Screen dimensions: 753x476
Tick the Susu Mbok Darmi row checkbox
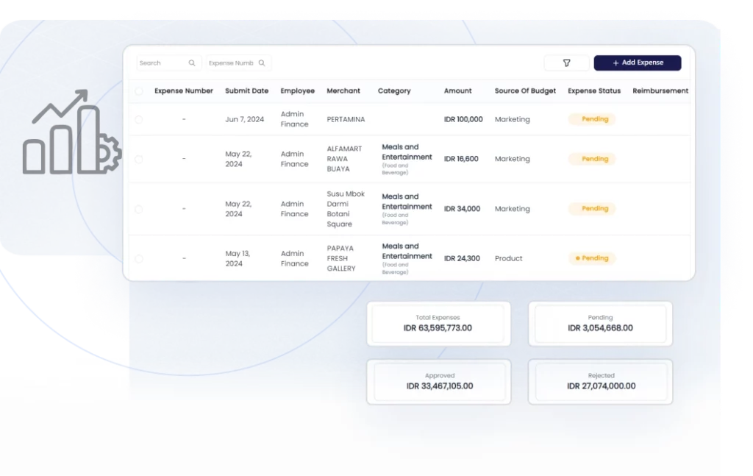[139, 209]
